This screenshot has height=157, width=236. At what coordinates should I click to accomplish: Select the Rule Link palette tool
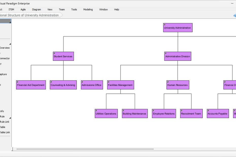[x=5, y=122]
